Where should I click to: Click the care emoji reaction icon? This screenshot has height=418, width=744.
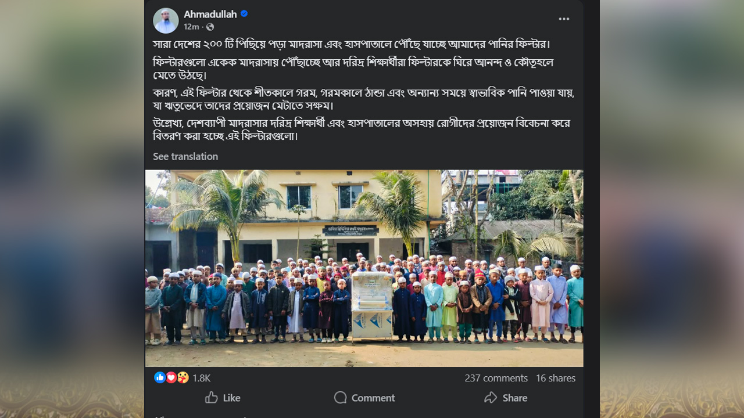183,377
